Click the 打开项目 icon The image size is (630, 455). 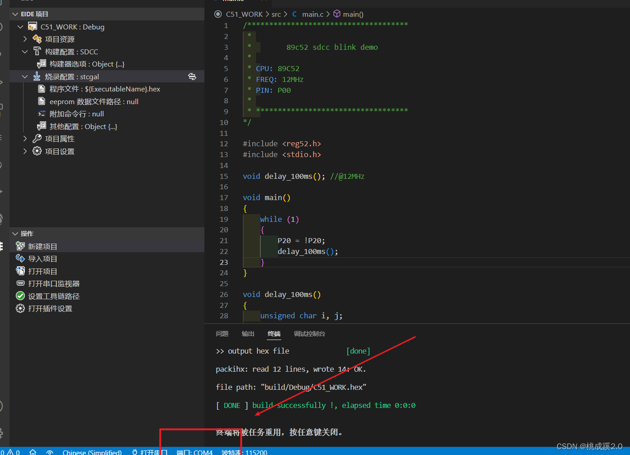click(x=20, y=271)
